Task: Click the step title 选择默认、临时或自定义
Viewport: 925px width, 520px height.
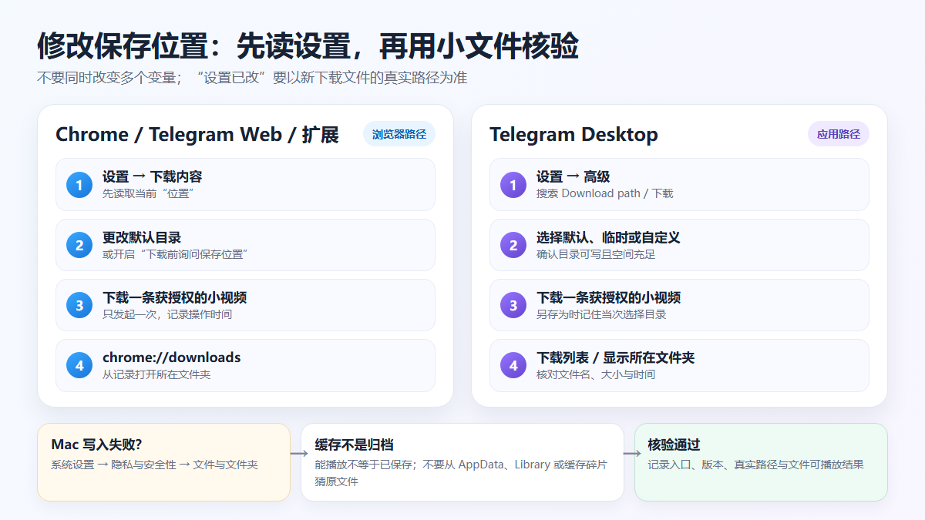Action: coord(608,237)
